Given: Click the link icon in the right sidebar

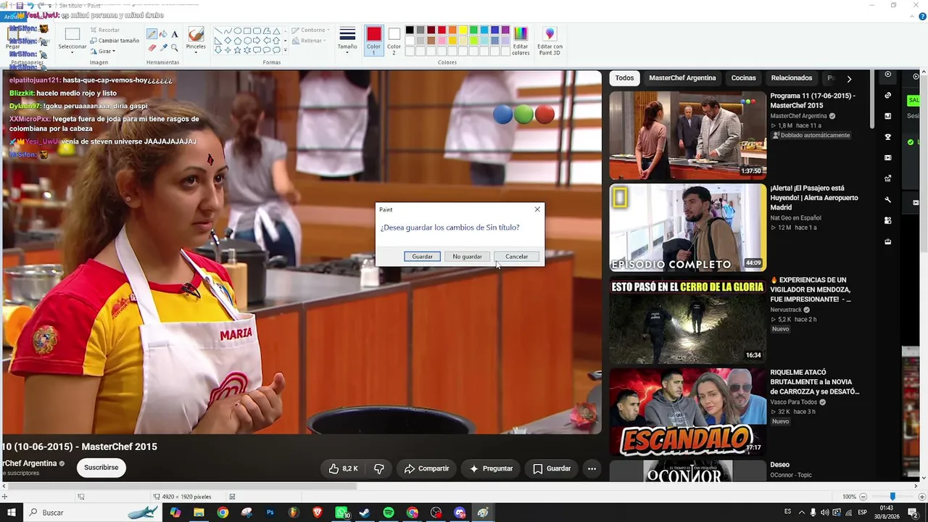Looking at the screenshot, I should (888, 95).
